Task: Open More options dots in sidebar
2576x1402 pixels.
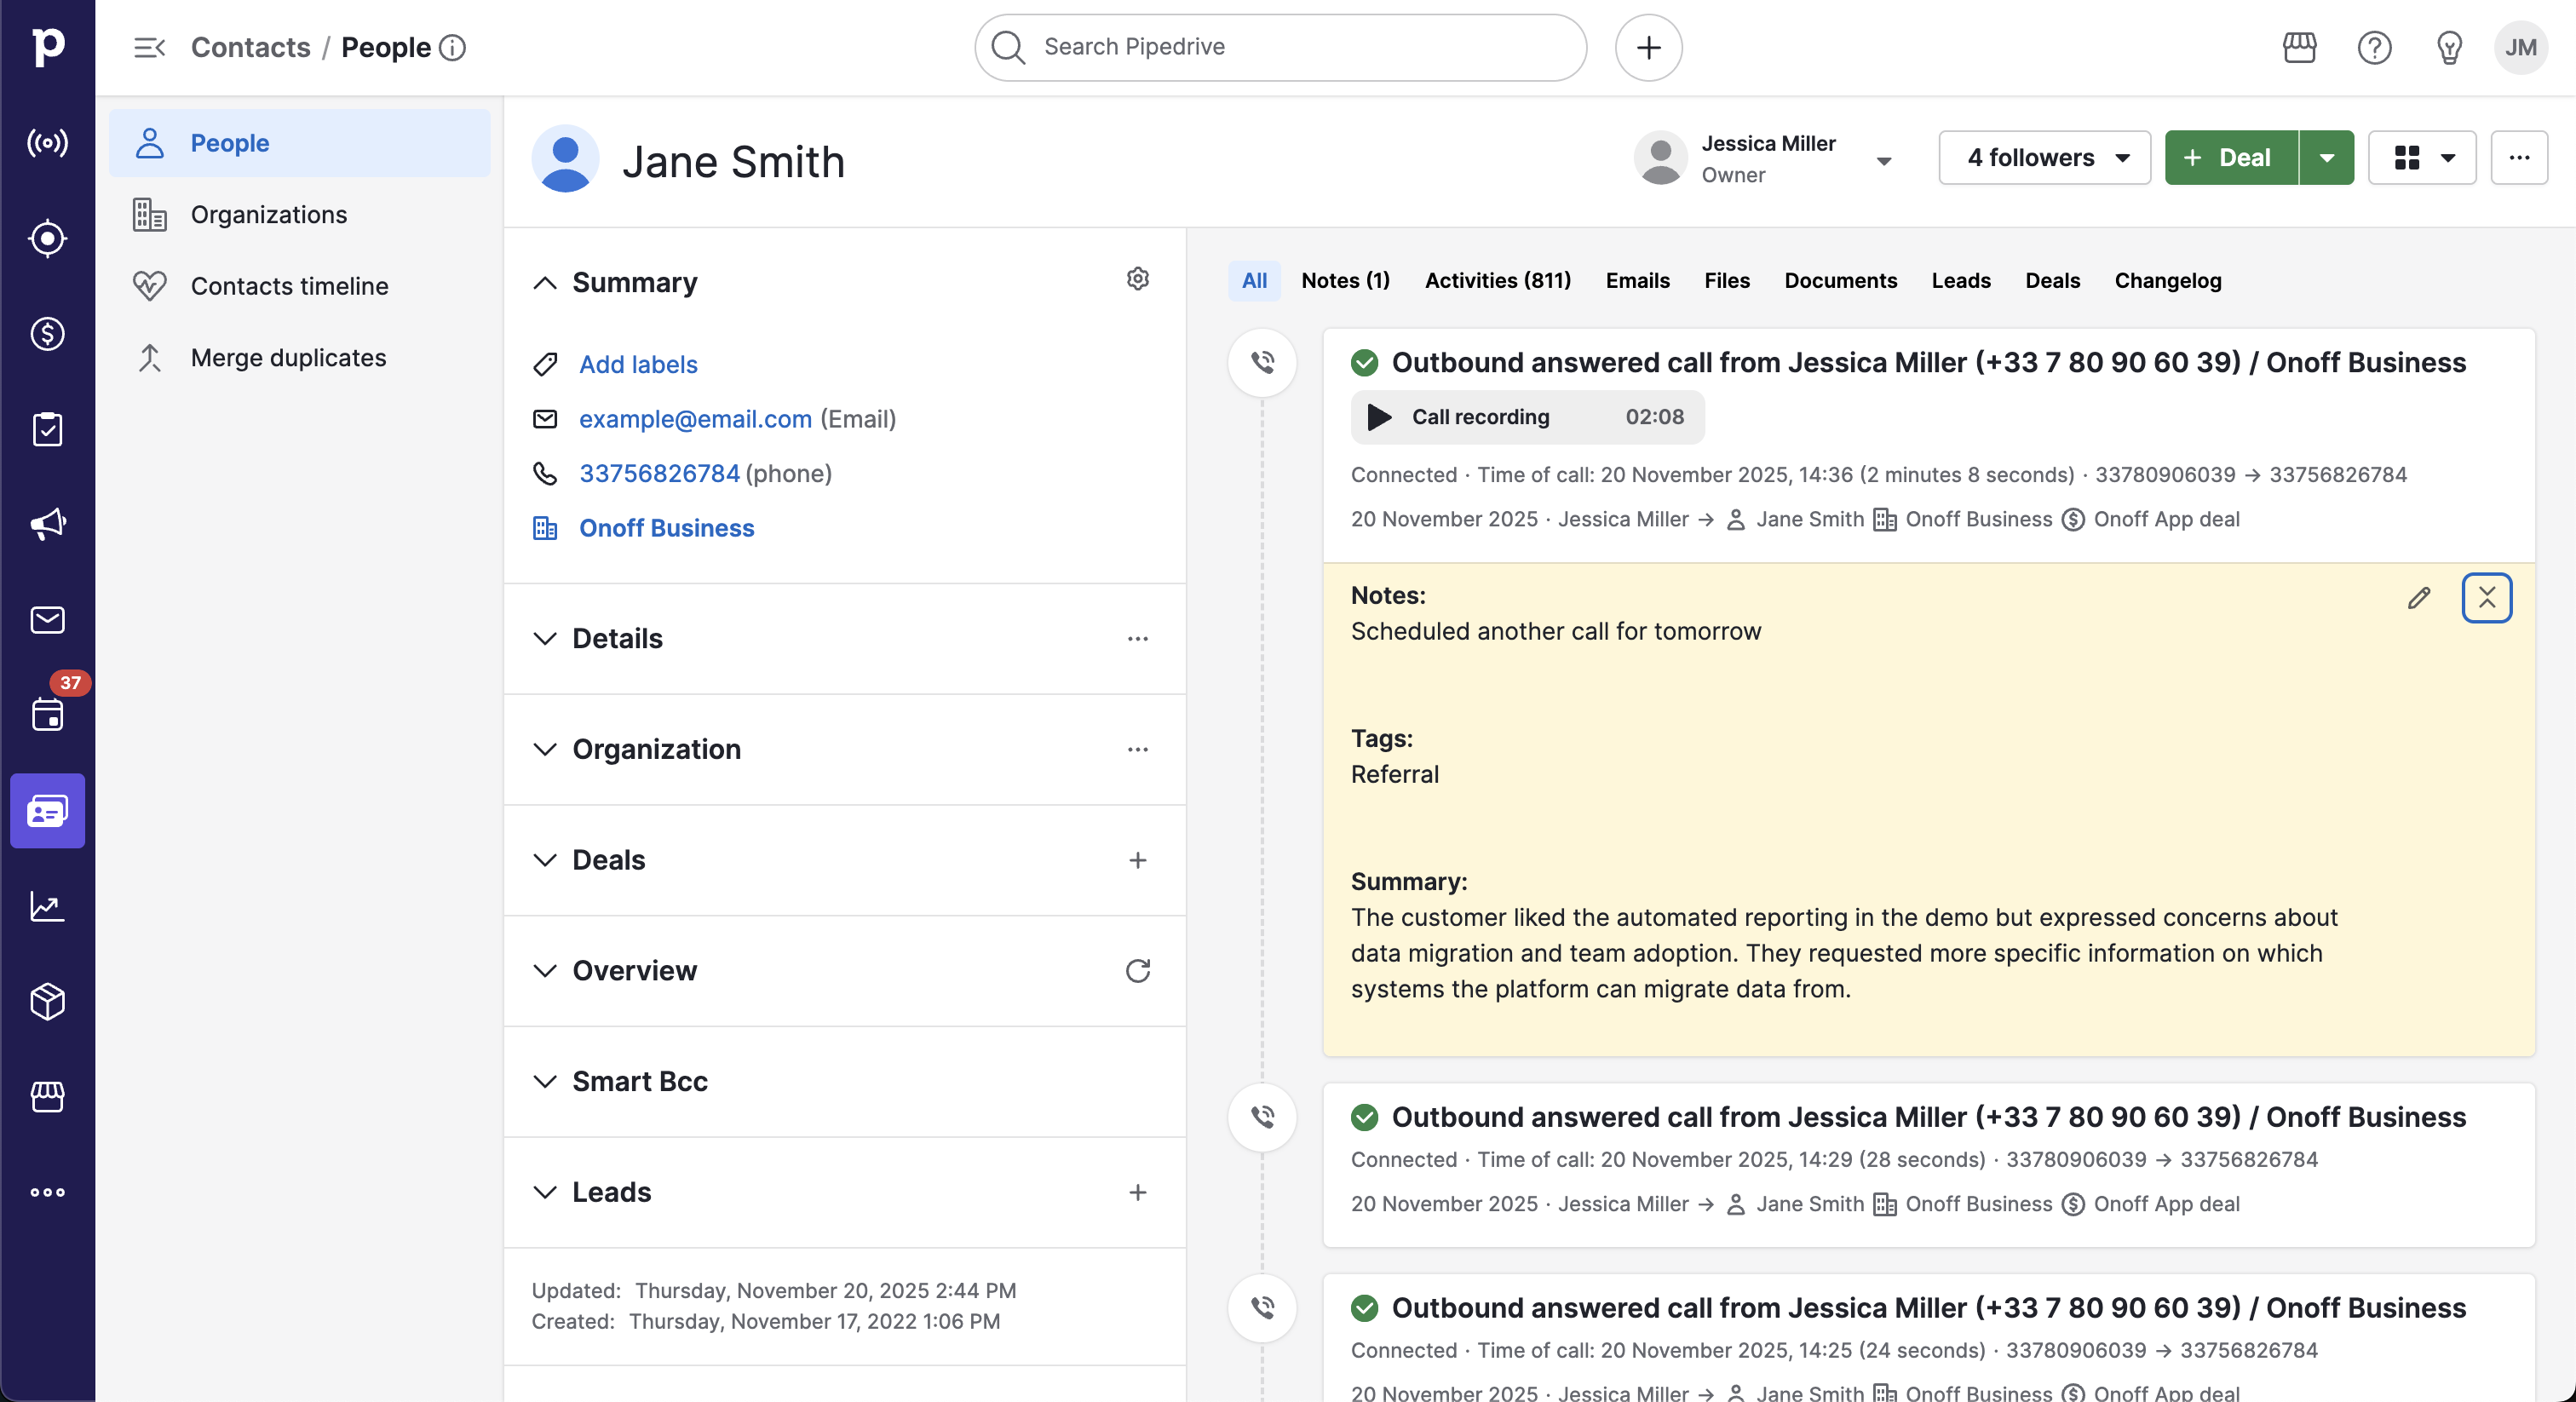Action: (x=47, y=1192)
